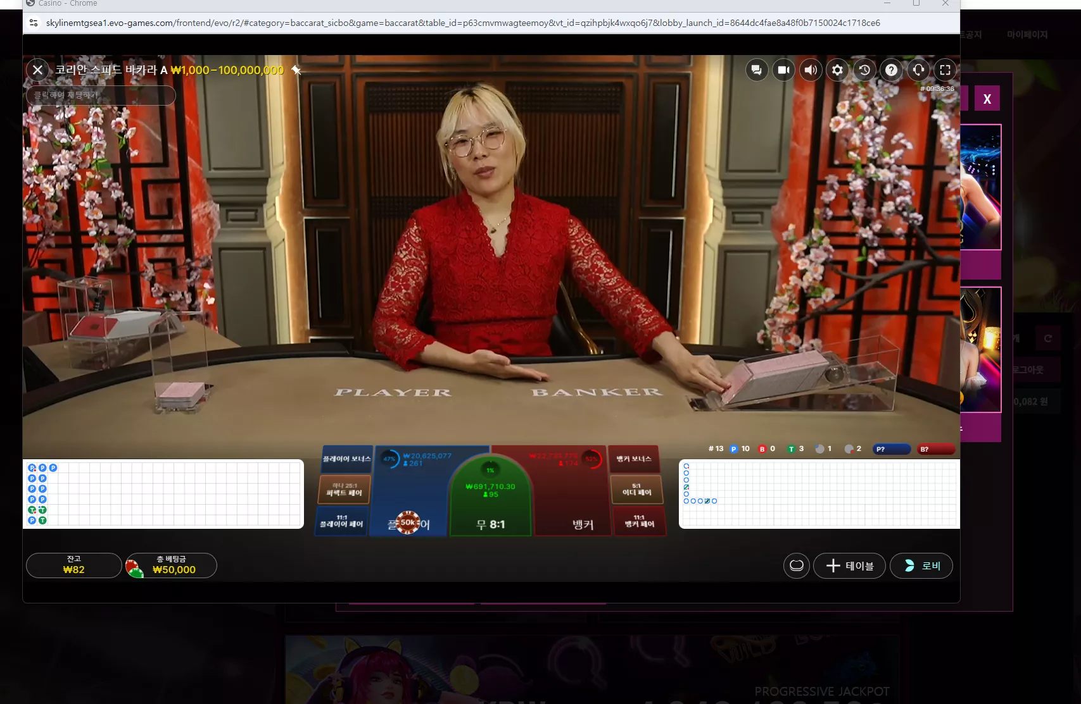Mark the table as favorite with the star icon
The width and height of the screenshot is (1081, 704).
(296, 70)
